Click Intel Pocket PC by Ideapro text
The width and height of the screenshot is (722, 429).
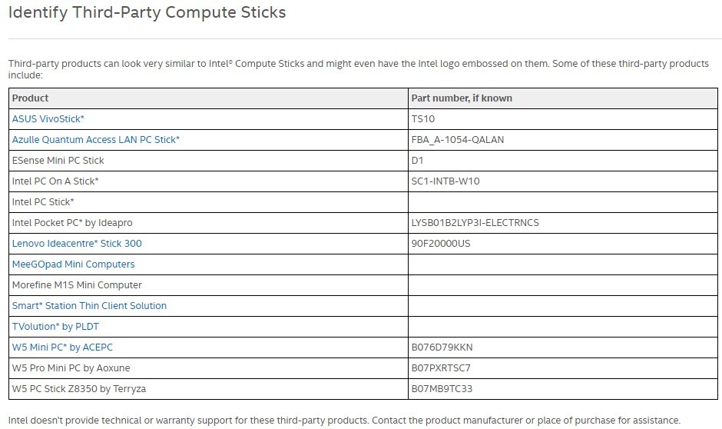tap(72, 223)
